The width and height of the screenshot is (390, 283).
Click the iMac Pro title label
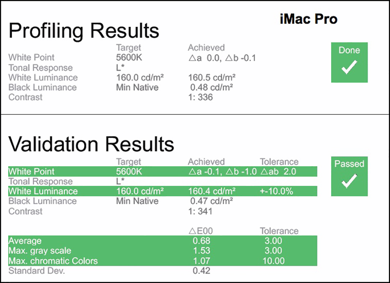[308, 19]
